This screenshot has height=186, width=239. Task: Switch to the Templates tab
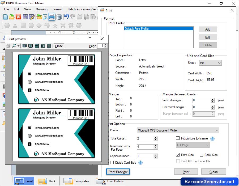[x=76, y=181]
